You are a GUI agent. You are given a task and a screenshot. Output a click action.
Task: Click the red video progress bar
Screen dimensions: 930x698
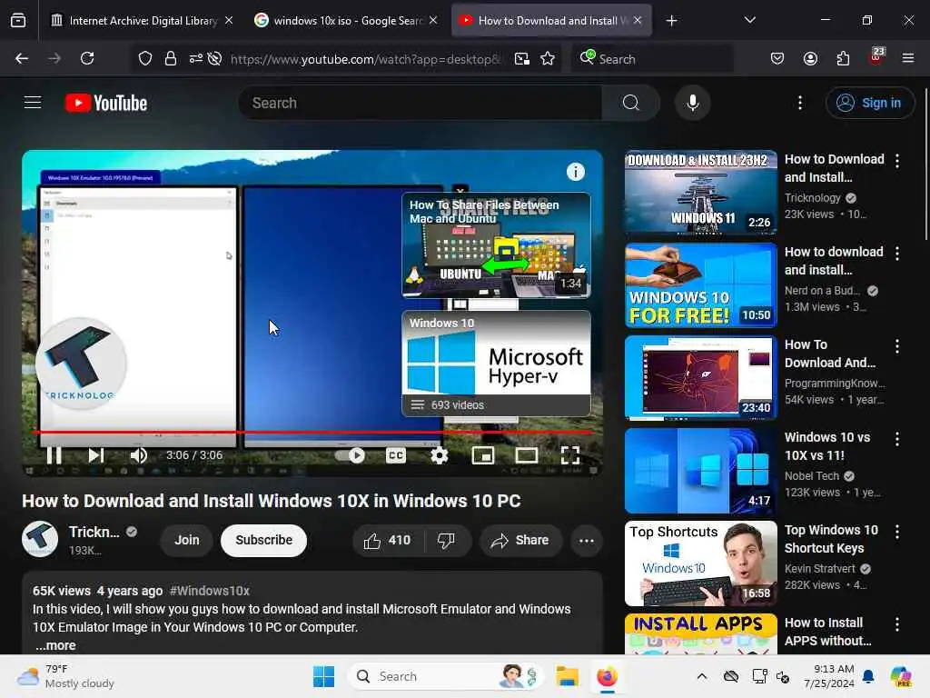(312, 432)
